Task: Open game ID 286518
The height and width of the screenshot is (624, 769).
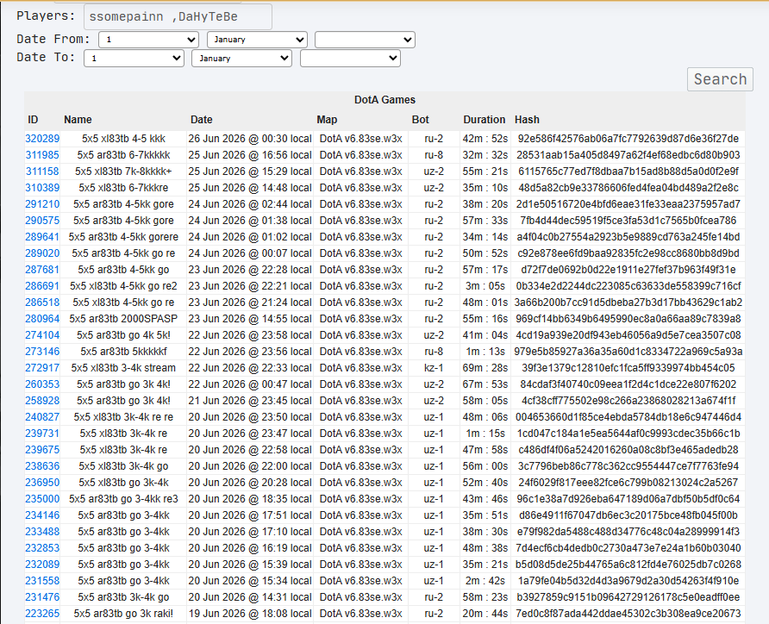Action: (42, 303)
